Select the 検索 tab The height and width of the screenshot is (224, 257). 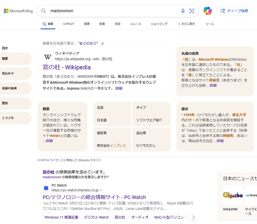pos(48,24)
